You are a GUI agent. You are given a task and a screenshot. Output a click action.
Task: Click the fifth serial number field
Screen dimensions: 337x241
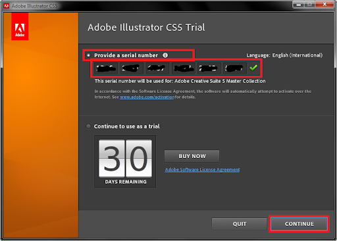(209, 68)
